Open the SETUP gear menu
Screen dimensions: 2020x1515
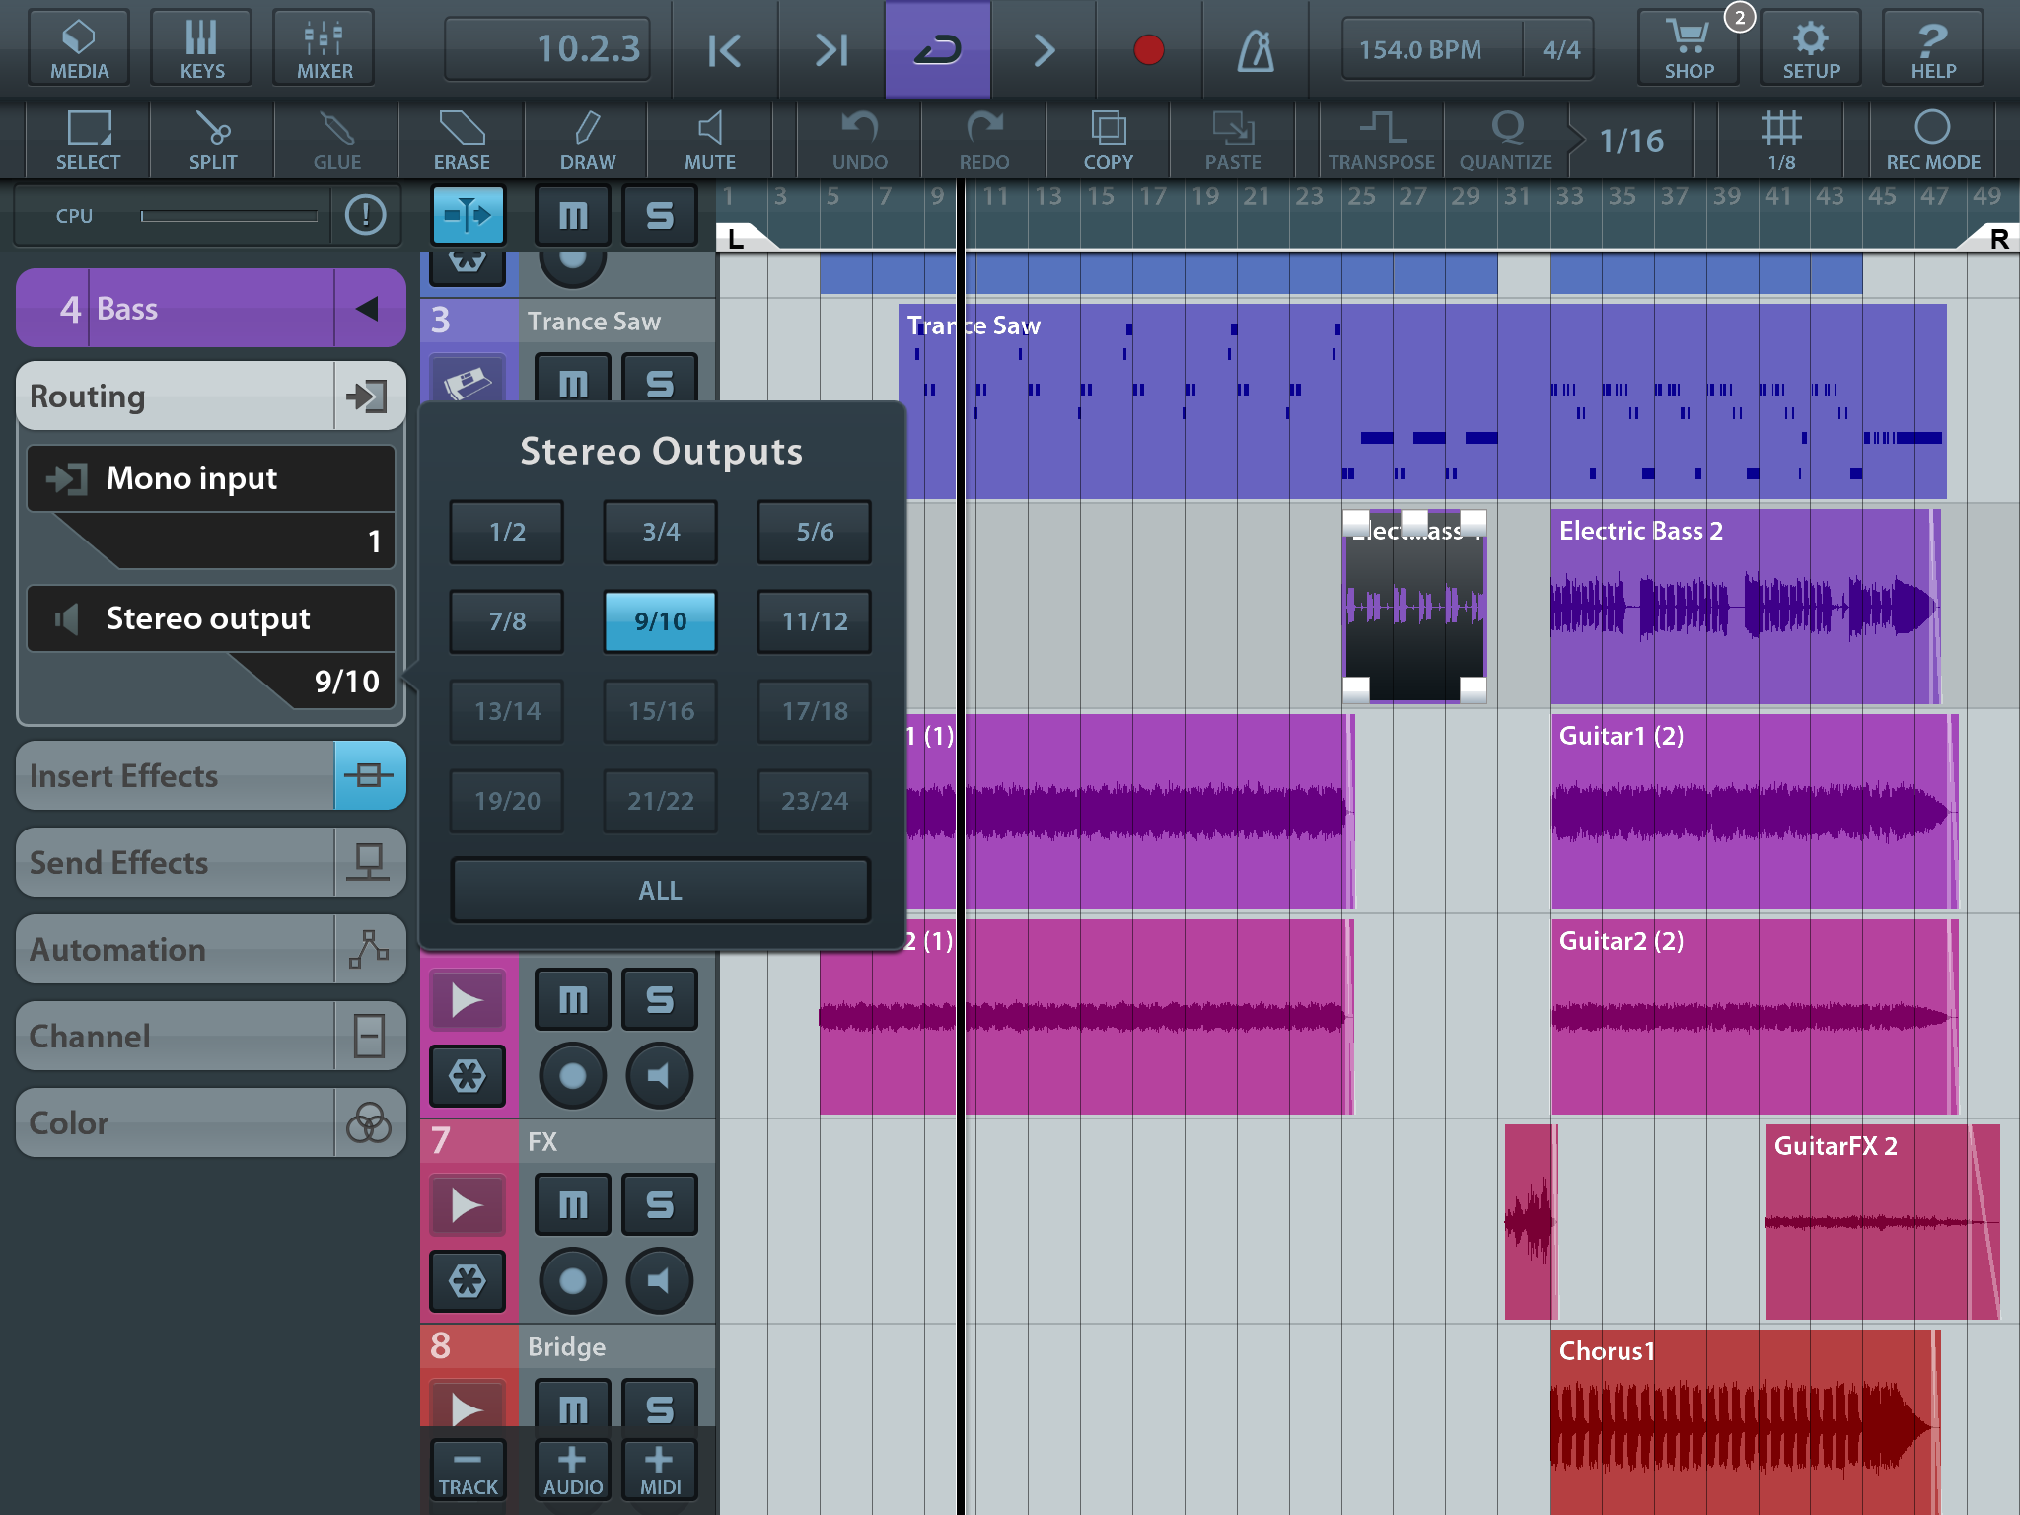[x=1811, y=48]
